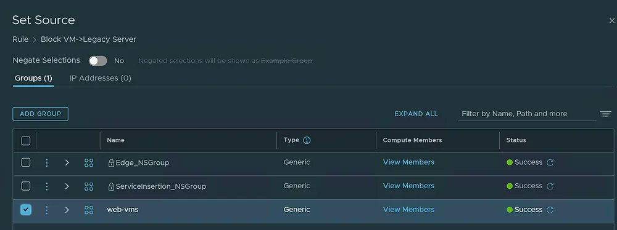Click Block VM->Legacy Server breadcrumb text
This screenshot has height=230, width=617.
[88, 39]
